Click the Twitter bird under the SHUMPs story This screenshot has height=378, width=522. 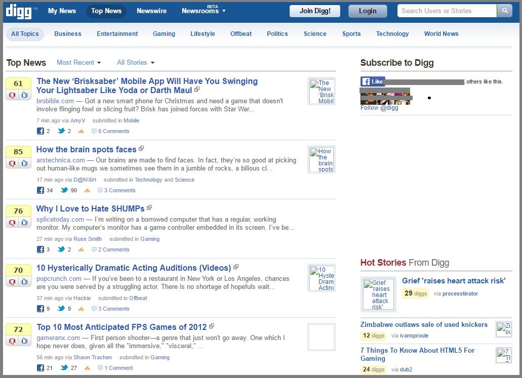(61, 249)
